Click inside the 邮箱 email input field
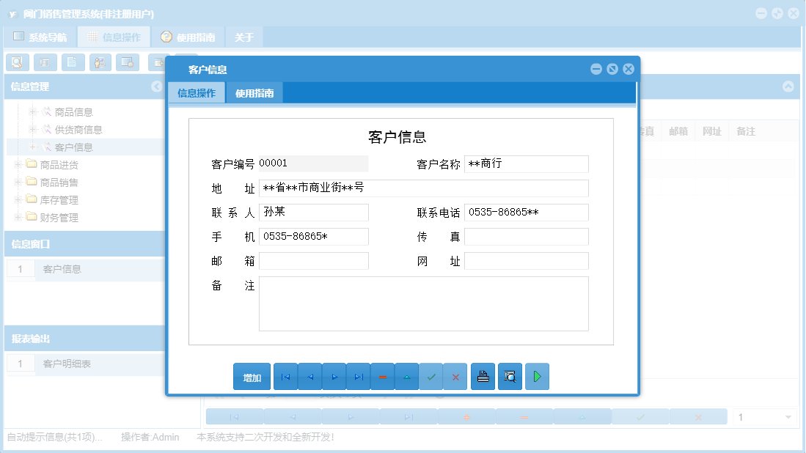Viewport: 806px width, 453px height. (x=314, y=260)
